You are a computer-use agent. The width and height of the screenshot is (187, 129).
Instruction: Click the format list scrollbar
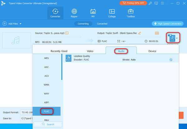[62, 67]
